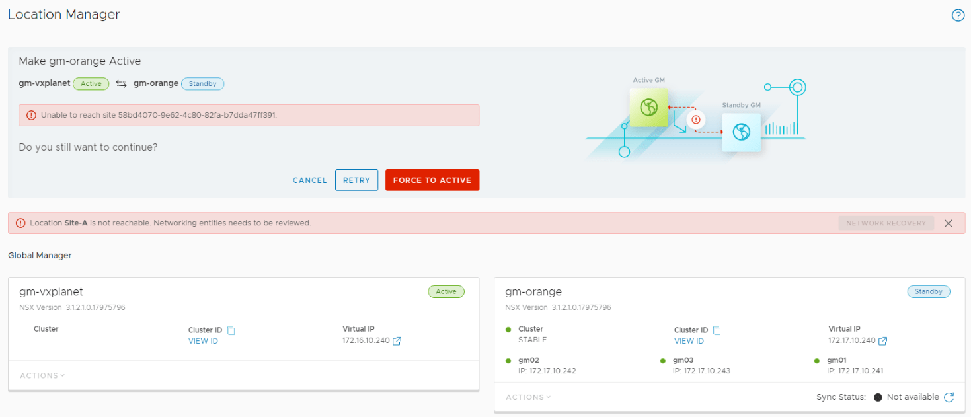Click the green status dot next to gm02
This screenshot has height=417, width=971.
click(x=508, y=361)
